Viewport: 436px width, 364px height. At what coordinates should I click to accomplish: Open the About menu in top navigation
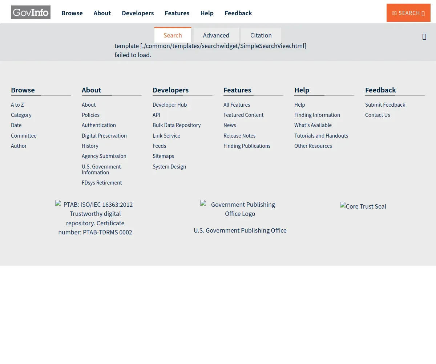click(102, 13)
